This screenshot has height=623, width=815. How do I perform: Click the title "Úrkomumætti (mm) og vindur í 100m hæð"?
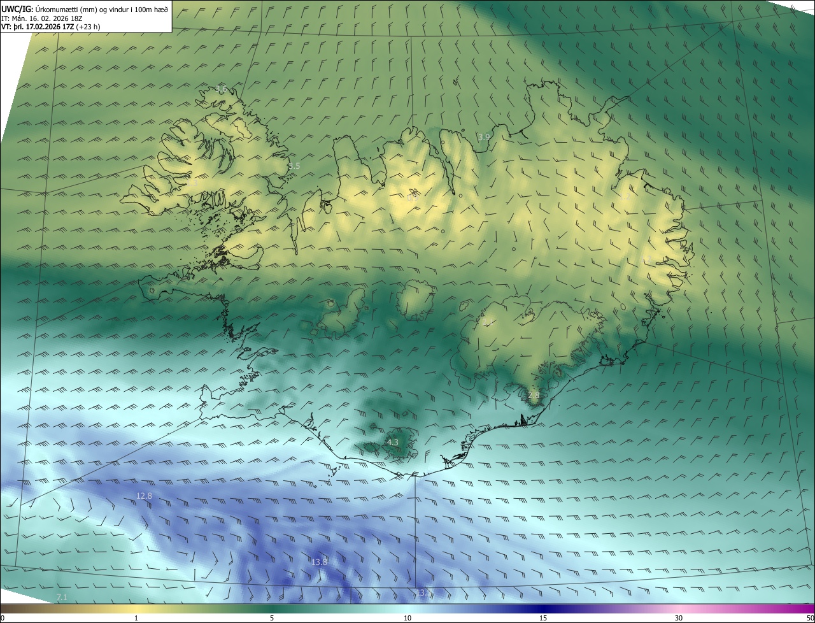tap(102, 9)
